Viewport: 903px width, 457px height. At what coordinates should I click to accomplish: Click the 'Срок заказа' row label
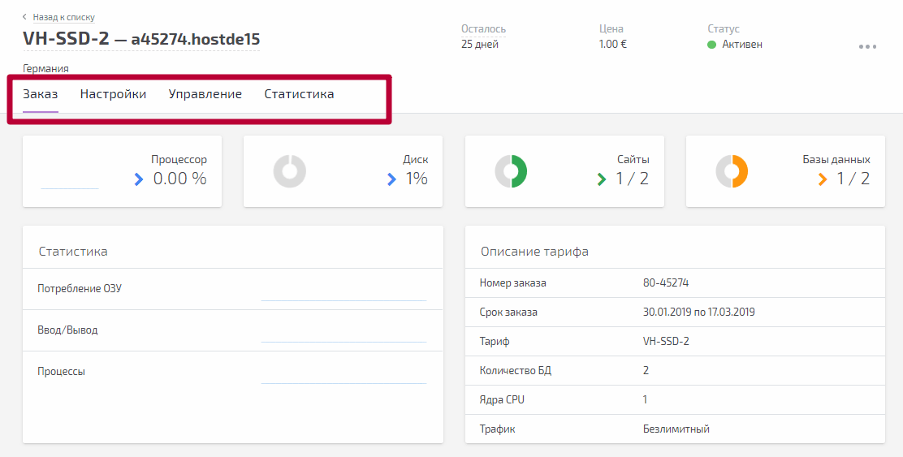point(508,312)
